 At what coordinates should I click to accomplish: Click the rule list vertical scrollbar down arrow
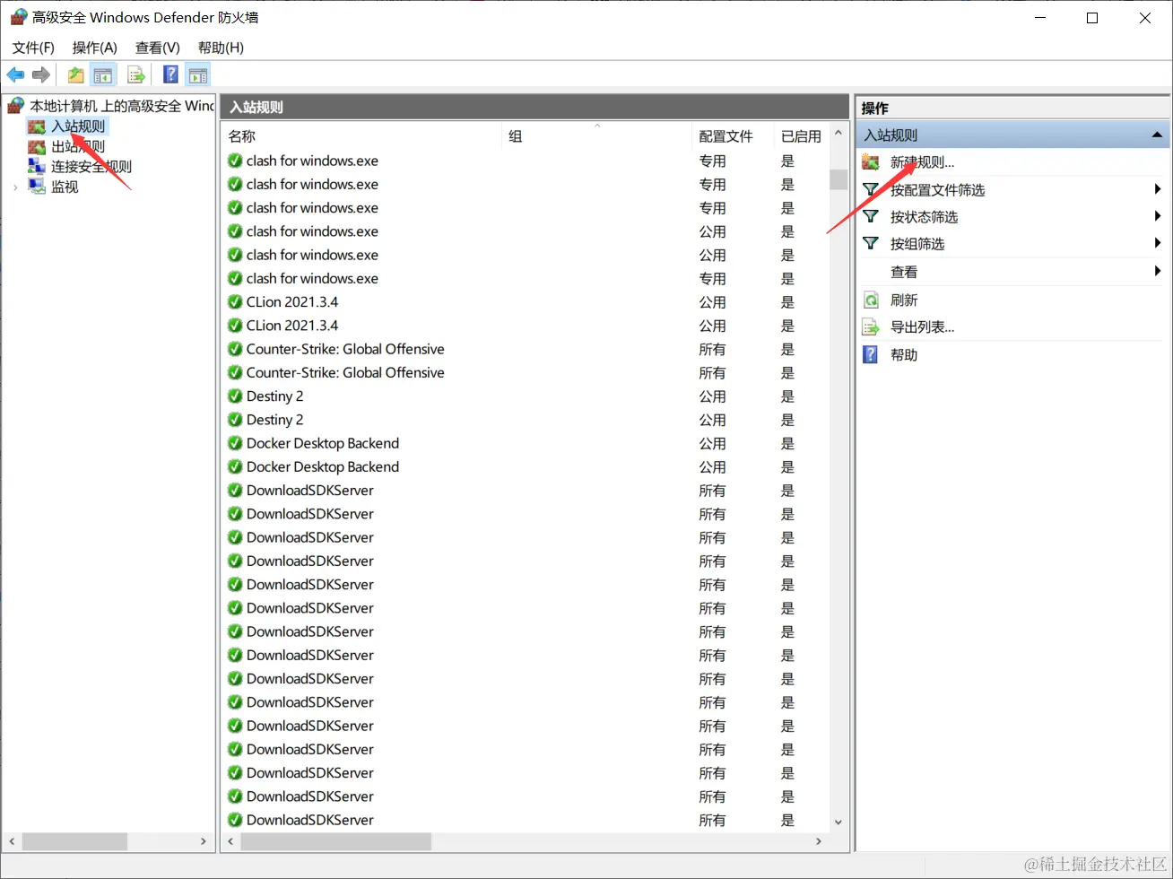point(838,822)
